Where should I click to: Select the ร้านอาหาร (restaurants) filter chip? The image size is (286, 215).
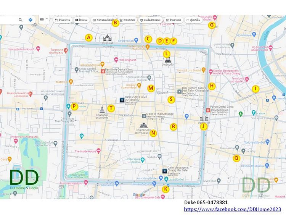click(62, 19)
